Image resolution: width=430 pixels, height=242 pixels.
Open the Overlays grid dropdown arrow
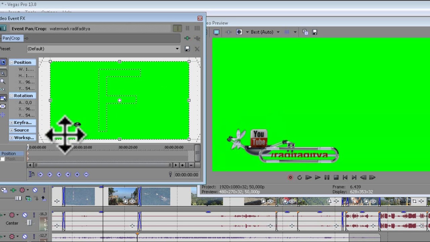[295, 32]
